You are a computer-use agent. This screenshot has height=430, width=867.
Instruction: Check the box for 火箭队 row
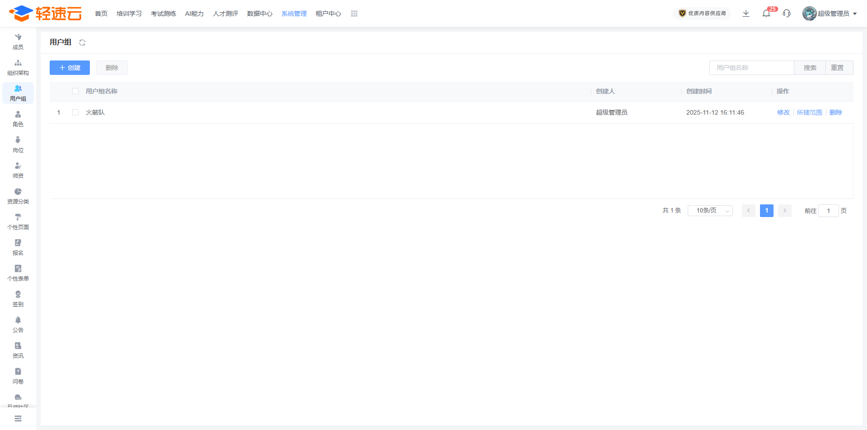(75, 112)
